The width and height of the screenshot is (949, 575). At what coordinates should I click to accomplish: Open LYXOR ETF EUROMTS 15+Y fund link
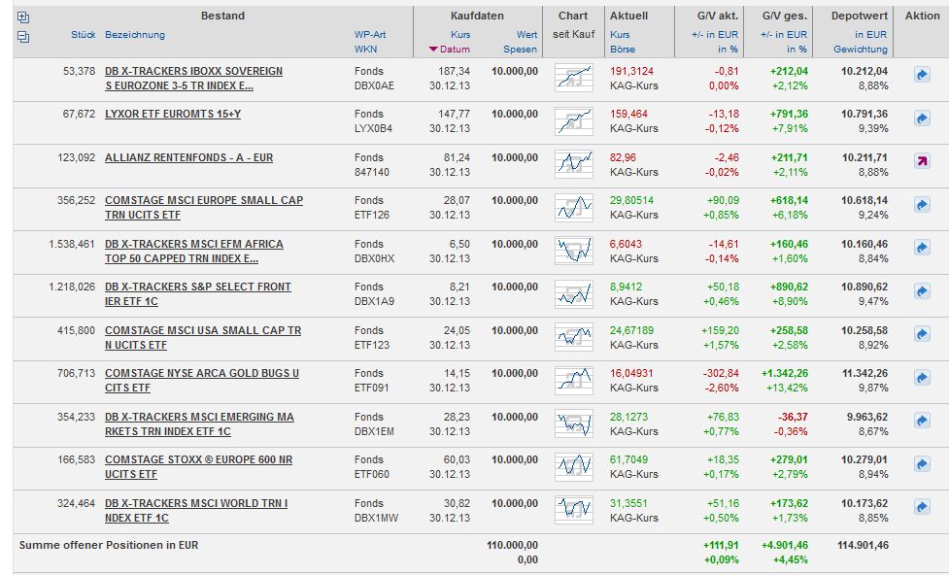pyautogui.click(x=173, y=114)
